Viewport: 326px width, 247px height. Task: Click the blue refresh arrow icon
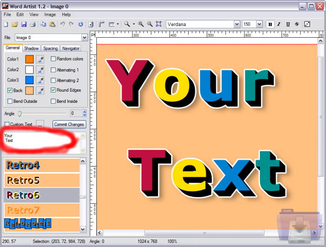[x=81, y=24]
